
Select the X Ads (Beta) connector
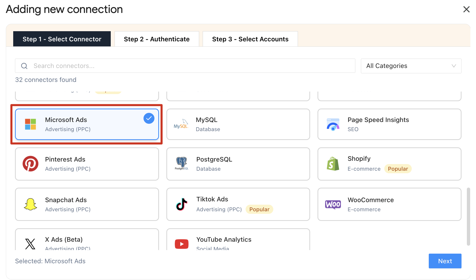pos(87,240)
